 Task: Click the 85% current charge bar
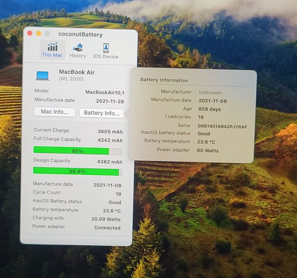pyautogui.click(x=77, y=151)
